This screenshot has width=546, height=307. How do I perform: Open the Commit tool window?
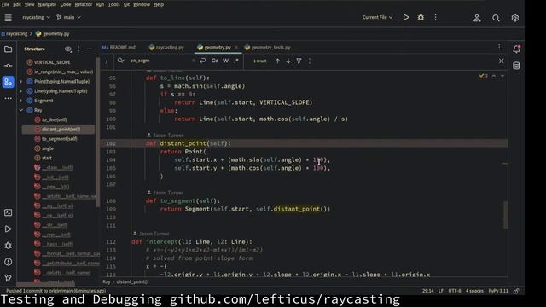pyautogui.click(x=8, y=66)
